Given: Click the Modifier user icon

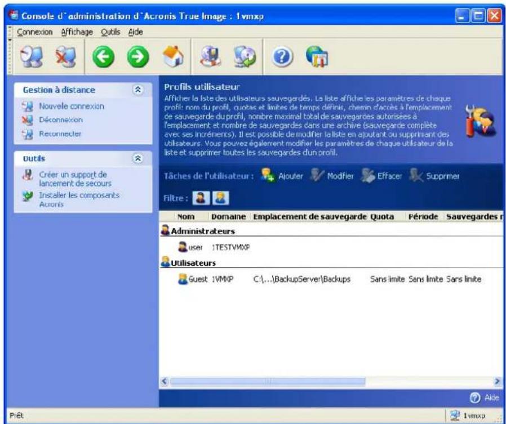Looking at the screenshot, I should (x=317, y=176).
